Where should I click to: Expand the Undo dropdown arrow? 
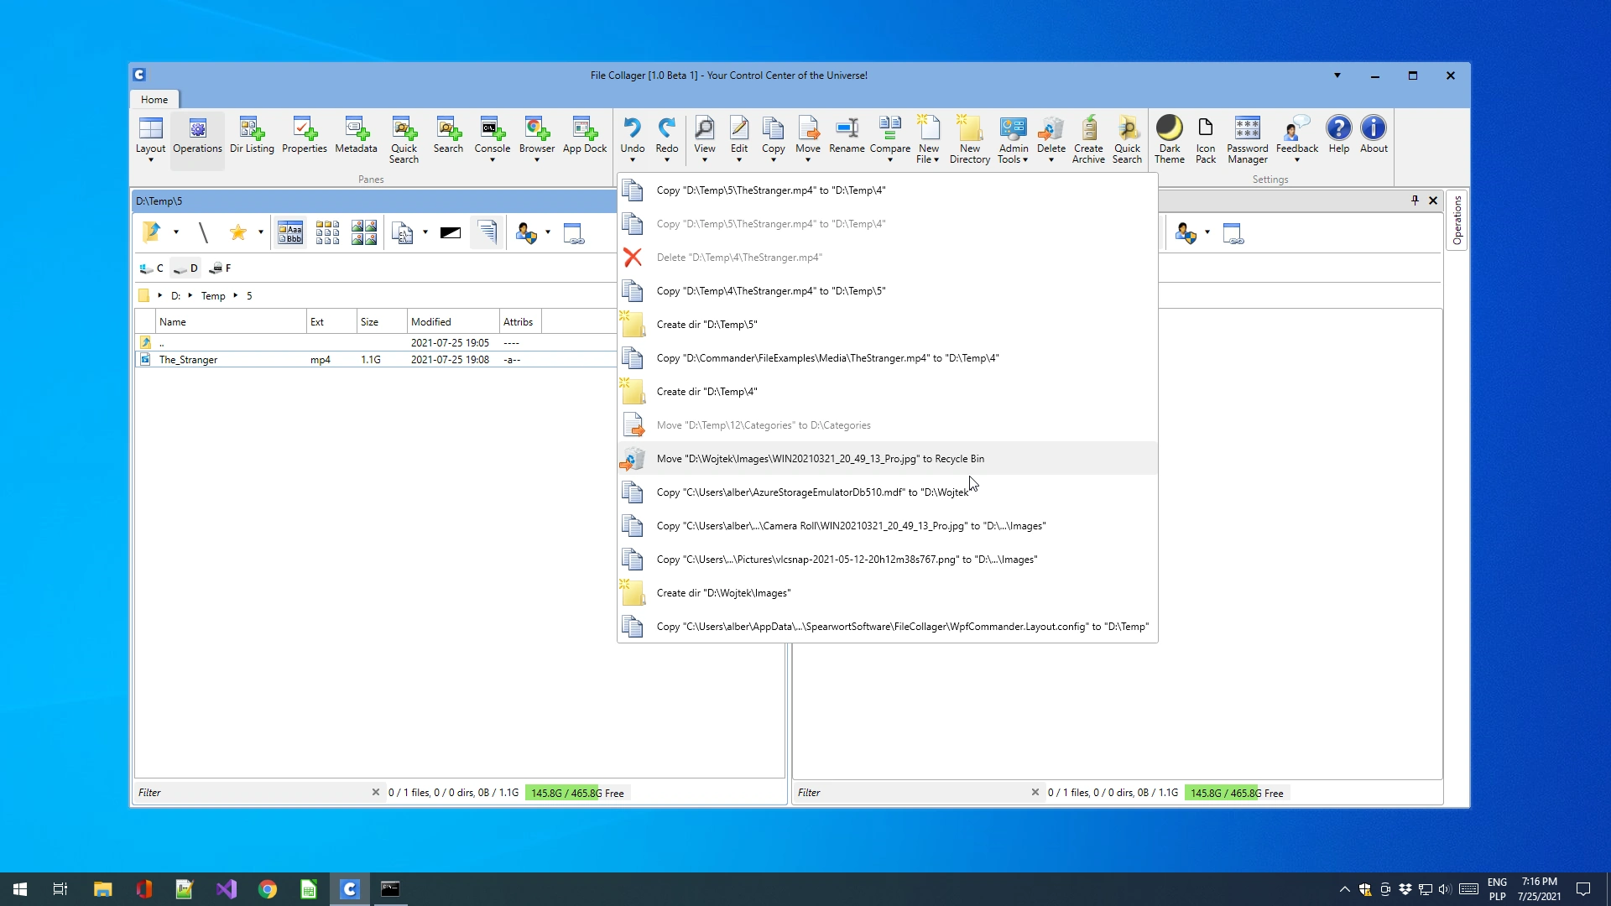coord(632,159)
